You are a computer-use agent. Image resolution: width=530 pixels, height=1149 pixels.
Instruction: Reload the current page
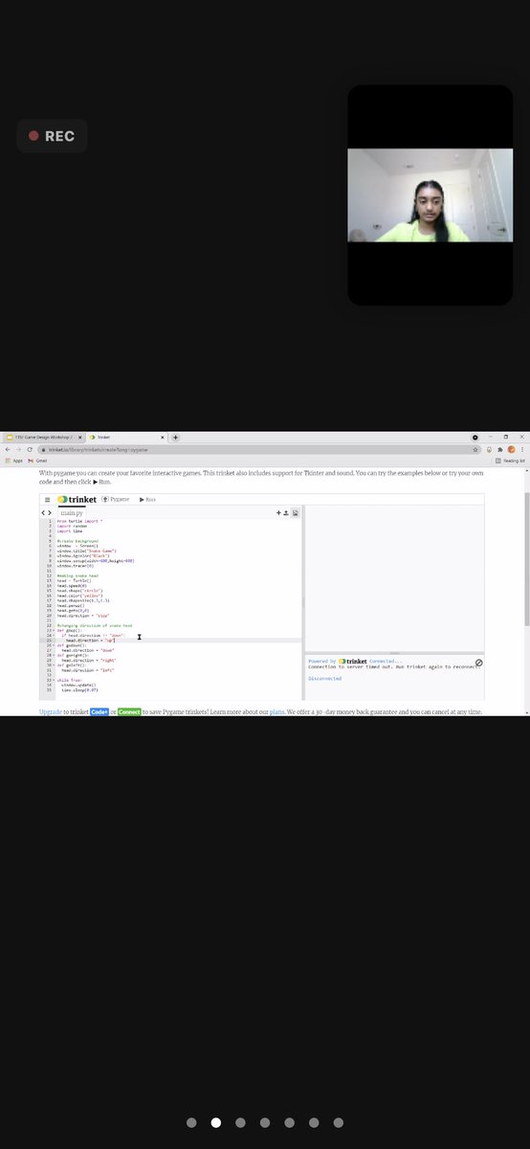[29, 449]
